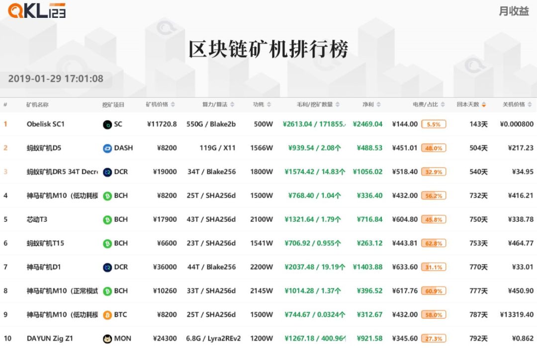The height and width of the screenshot is (348, 537).
Task: Sort by 回本天数 column arrows
Action: pos(484,105)
